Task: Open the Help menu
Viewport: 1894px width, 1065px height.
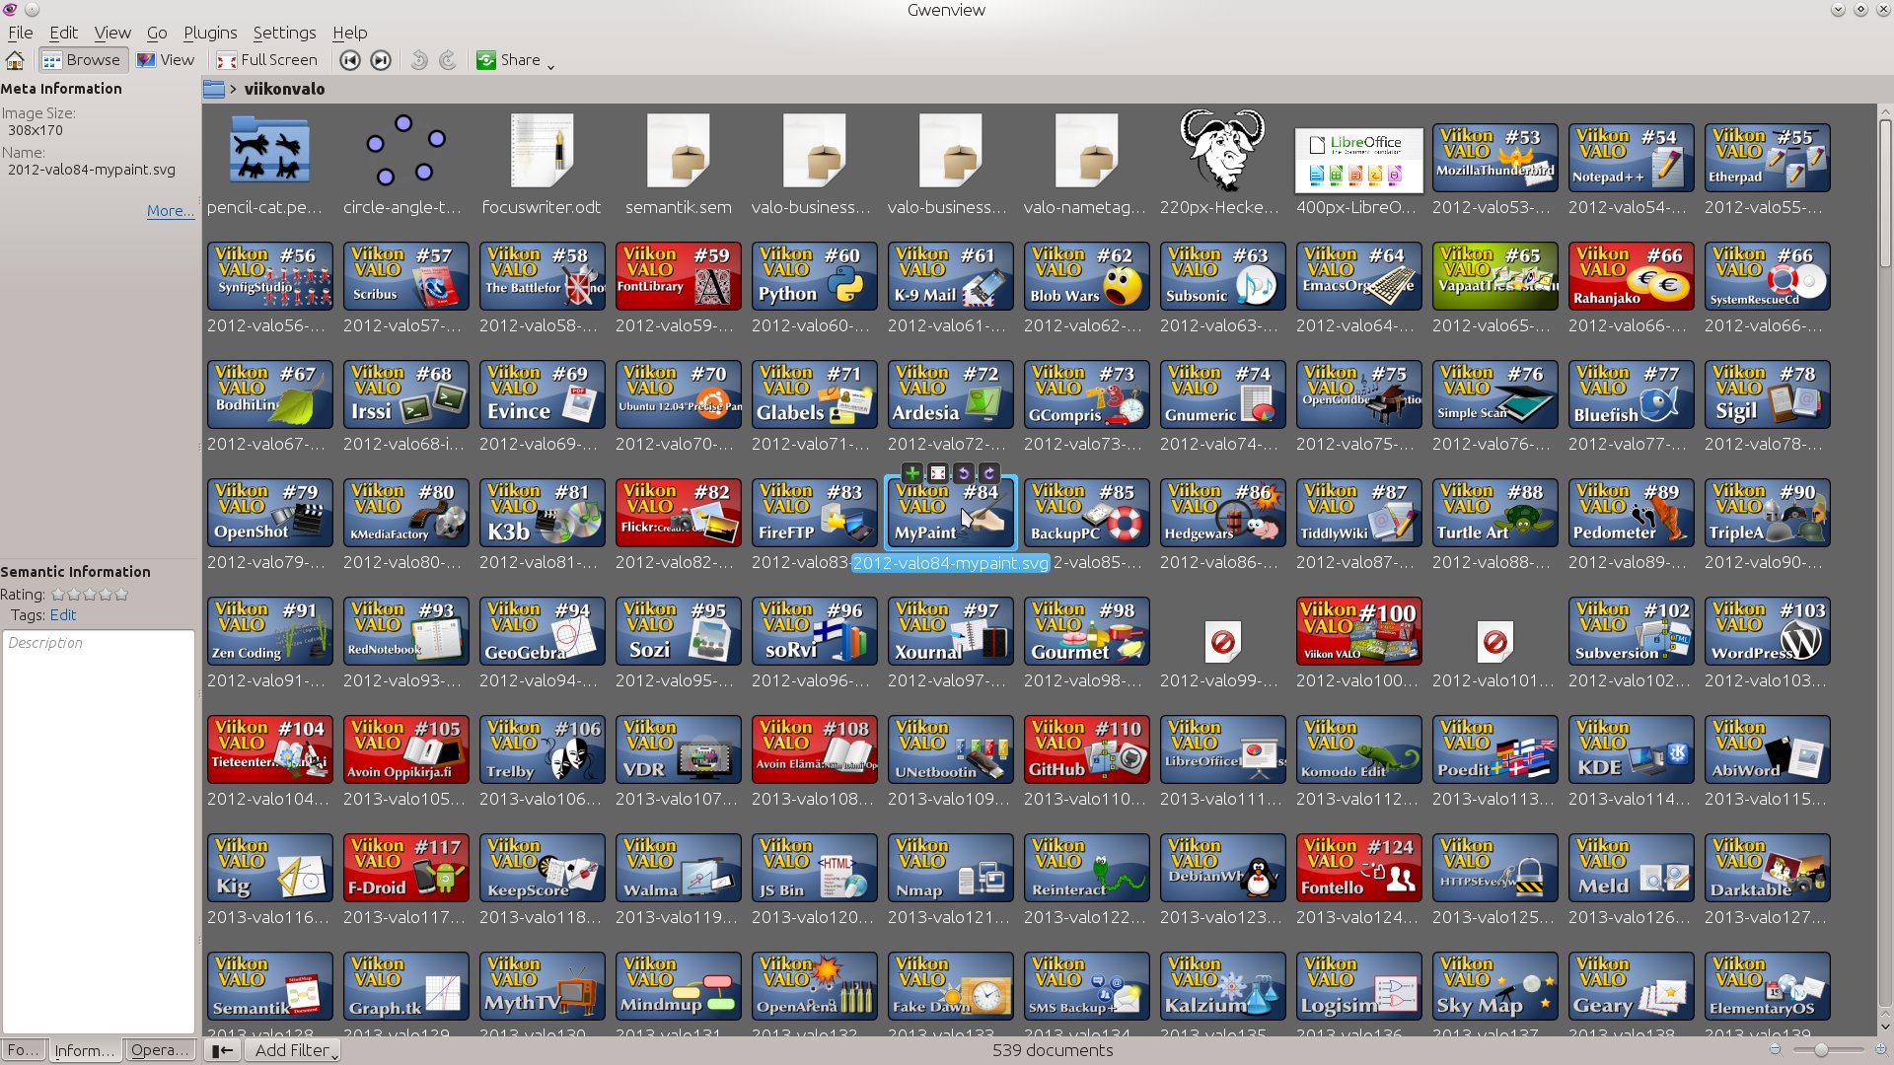Action: point(349,33)
